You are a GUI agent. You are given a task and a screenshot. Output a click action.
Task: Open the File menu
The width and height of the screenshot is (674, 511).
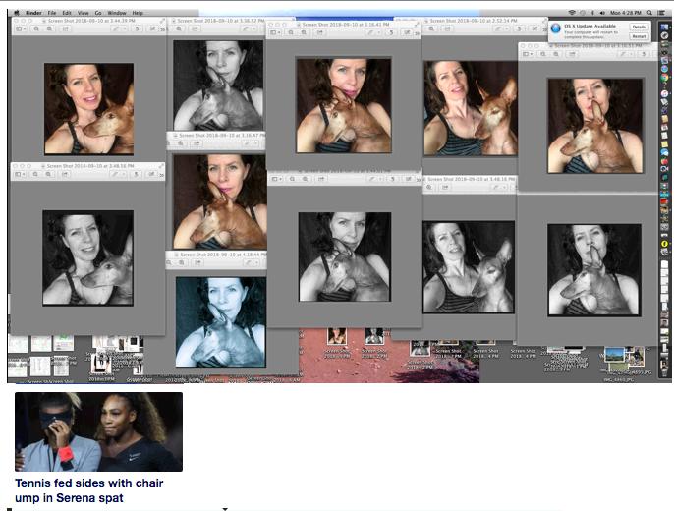click(x=52, y=13)
